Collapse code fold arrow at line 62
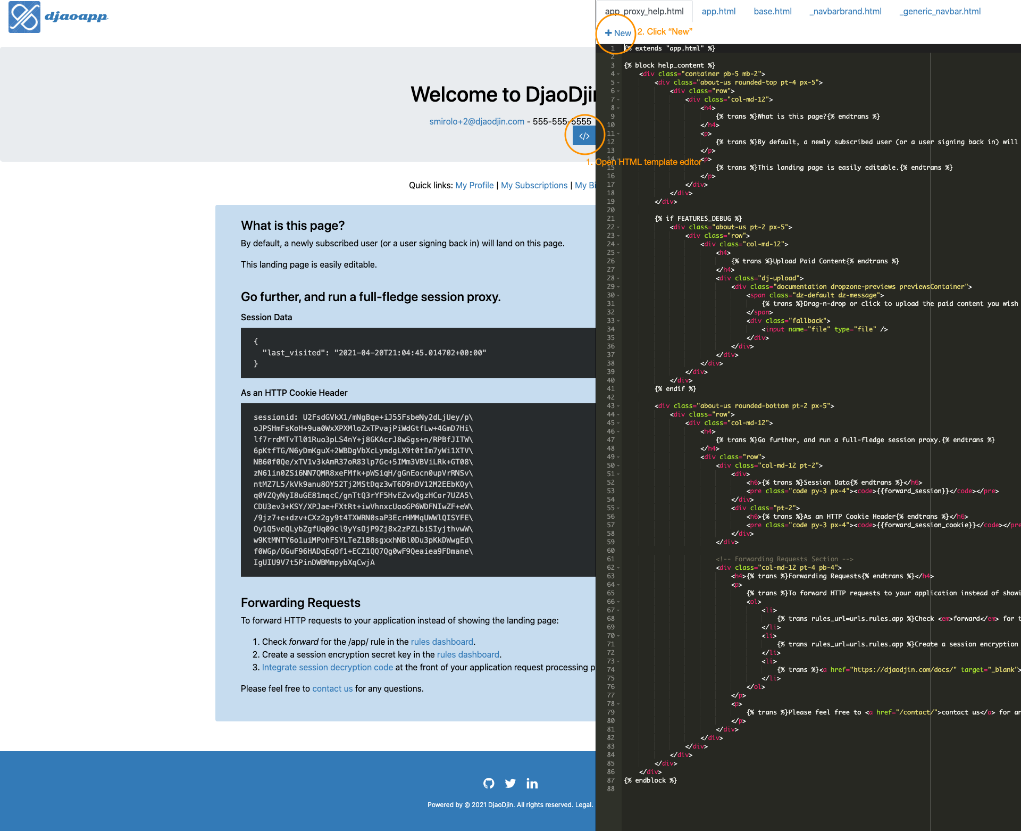Image resolution: width=1021 pixels, height=831 pixels. tap(618, 568)
